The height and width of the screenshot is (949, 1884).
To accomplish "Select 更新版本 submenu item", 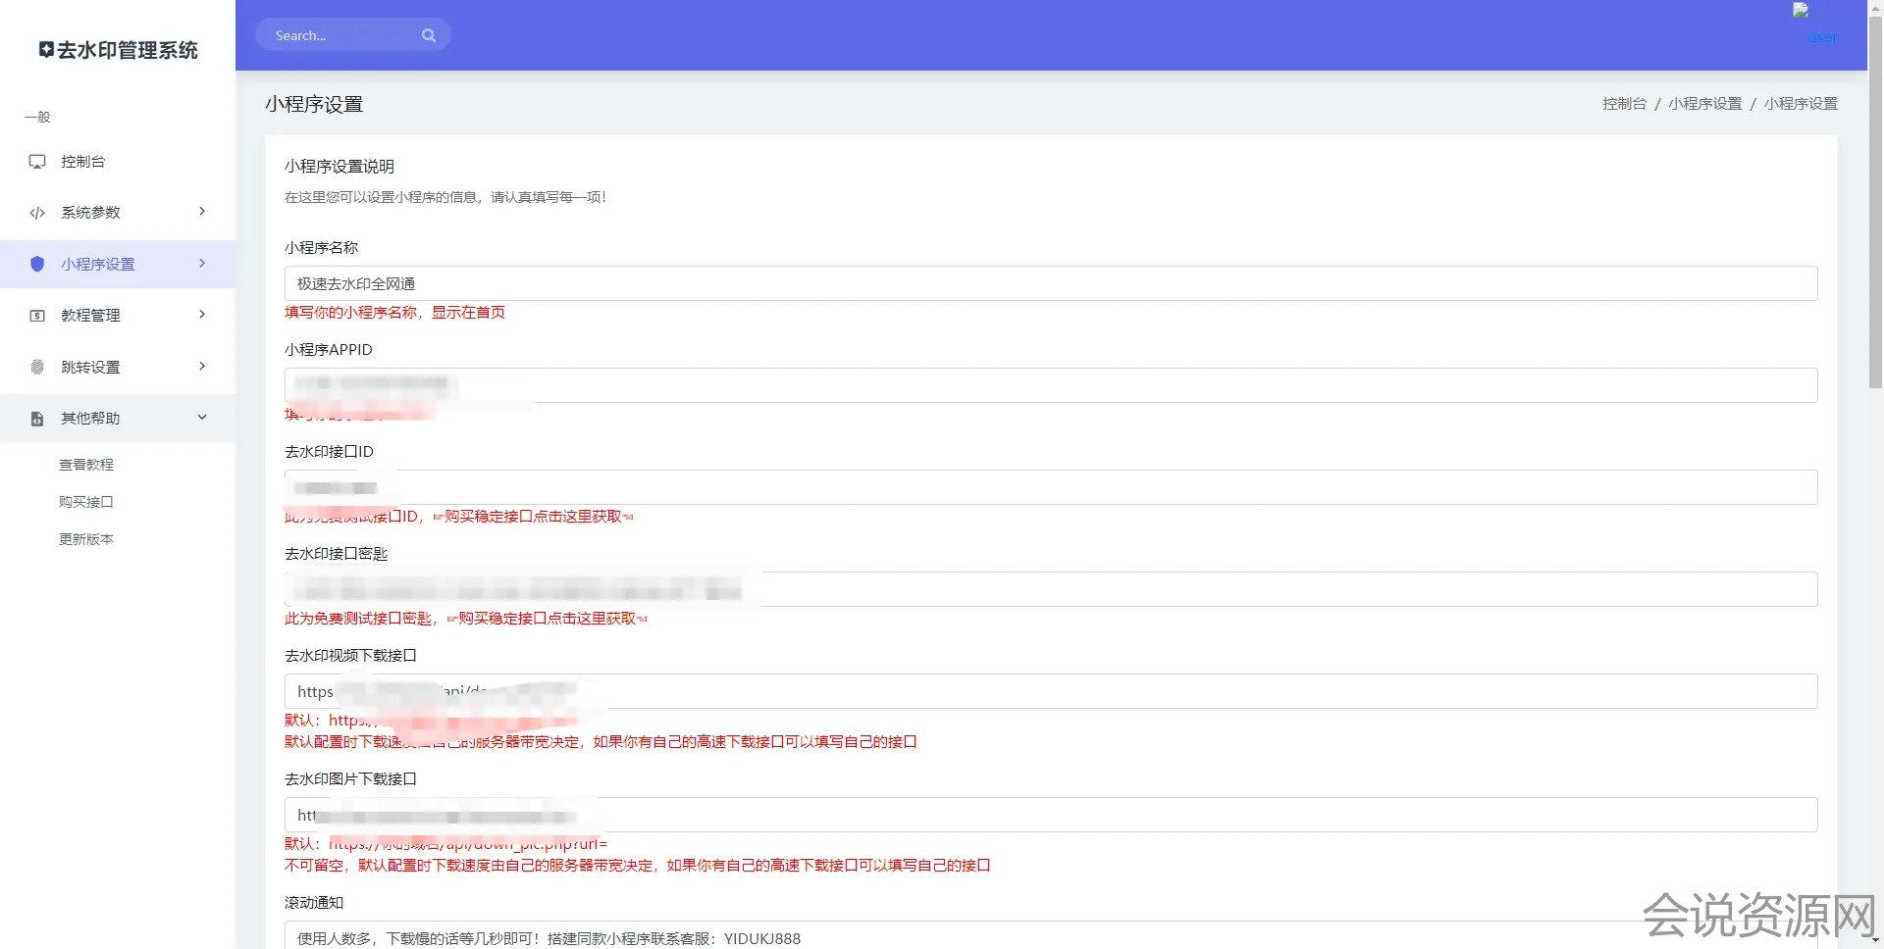I will click(x=86, y=539).
